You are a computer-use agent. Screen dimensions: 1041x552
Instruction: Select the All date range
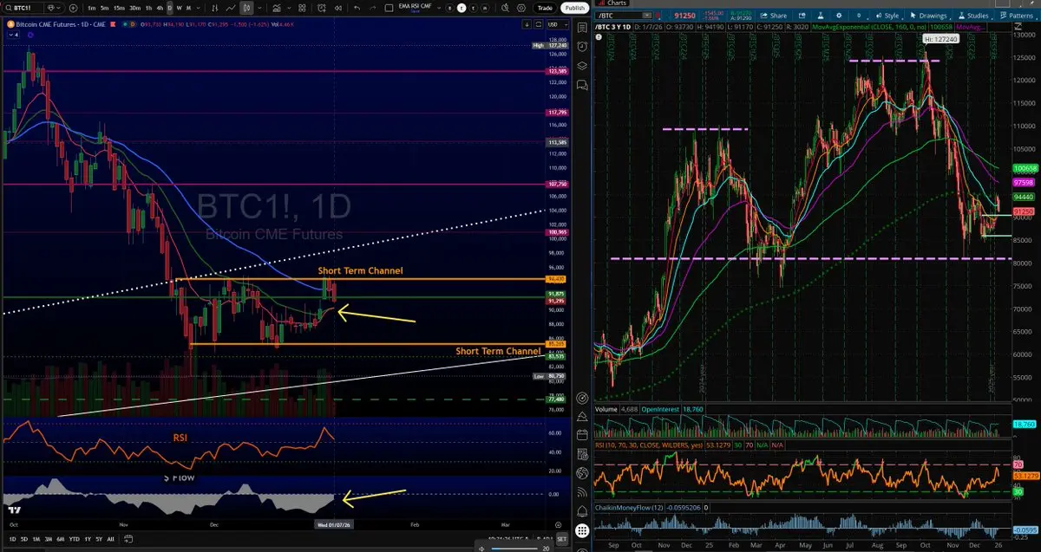tap(110, 539)
